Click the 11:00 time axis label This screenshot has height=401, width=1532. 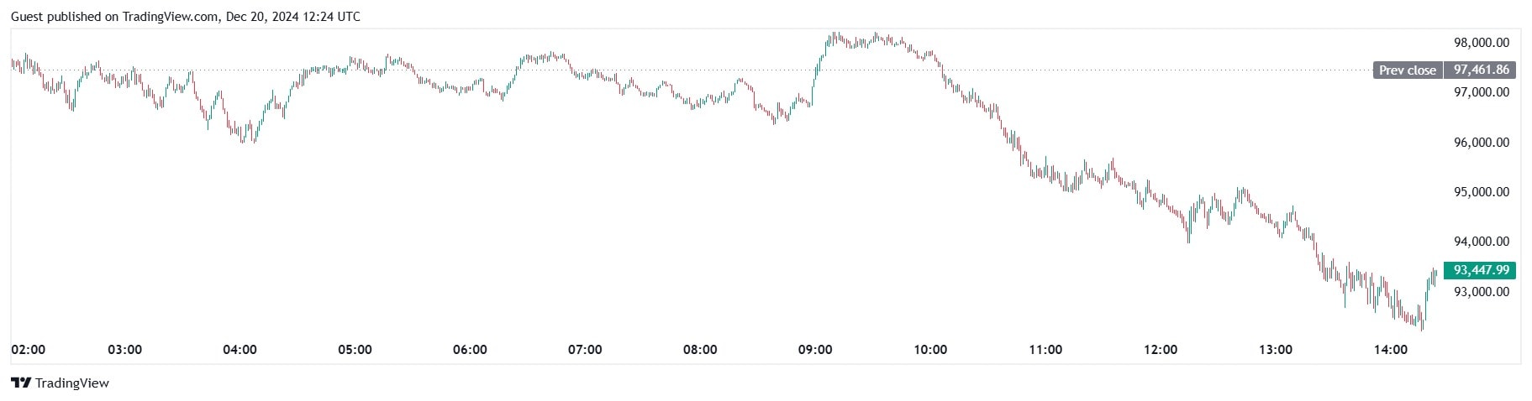pos(1045,350)
